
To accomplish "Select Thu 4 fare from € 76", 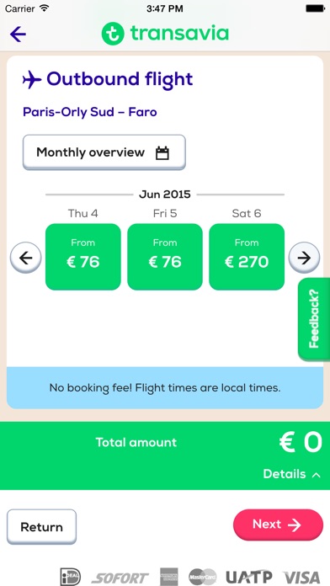I will pyautogui.click(x=83, y=257).
